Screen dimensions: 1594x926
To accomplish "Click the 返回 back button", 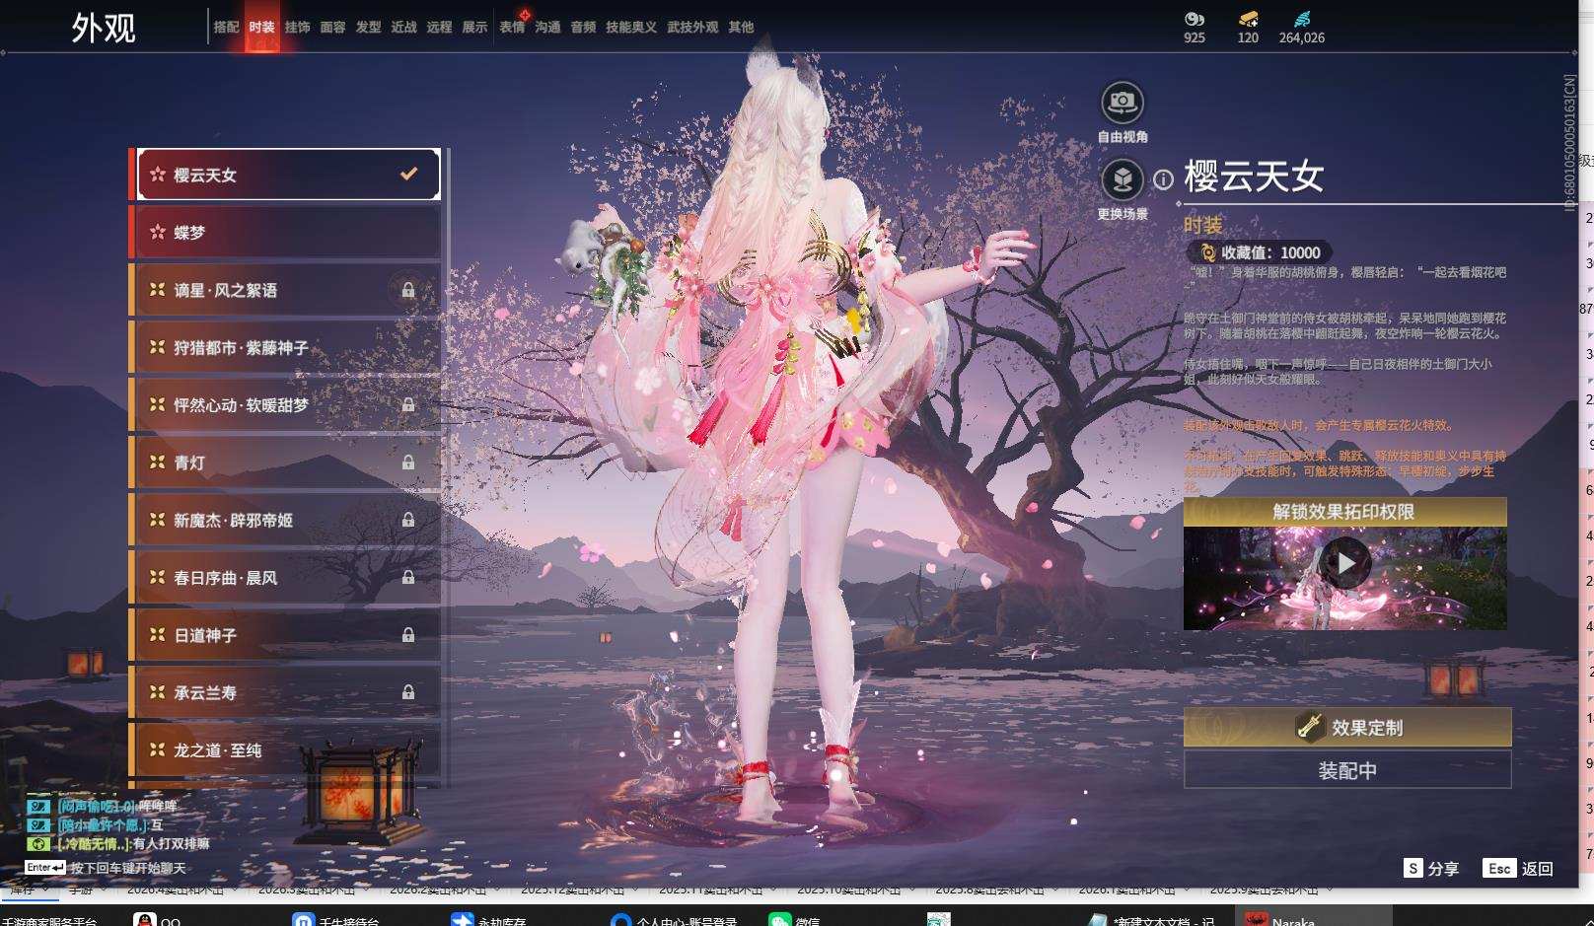I will click(x=1518, y=869).
